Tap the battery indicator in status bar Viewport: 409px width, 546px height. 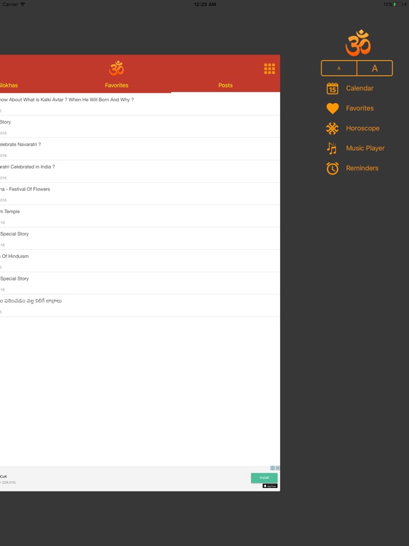click(x=398, y=4)
